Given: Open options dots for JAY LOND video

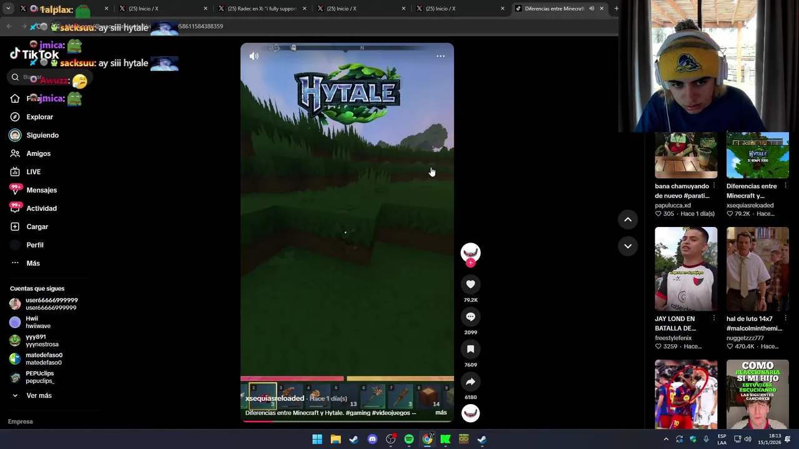Looking at the screenshot, I should (714, 319).
